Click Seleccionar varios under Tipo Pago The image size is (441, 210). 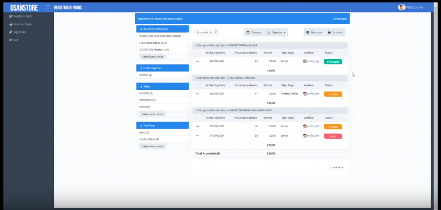[x=152, y=146]
